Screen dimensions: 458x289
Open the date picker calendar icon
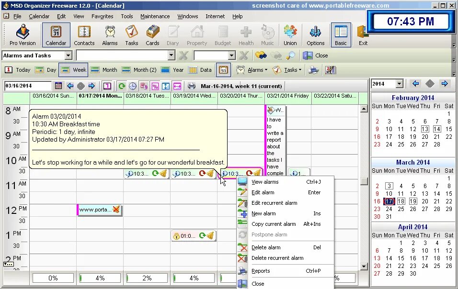point(58,86)
